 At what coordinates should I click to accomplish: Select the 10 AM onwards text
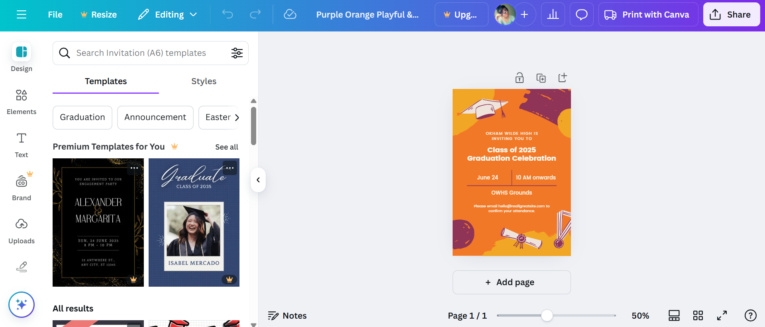tap(536, 177)
